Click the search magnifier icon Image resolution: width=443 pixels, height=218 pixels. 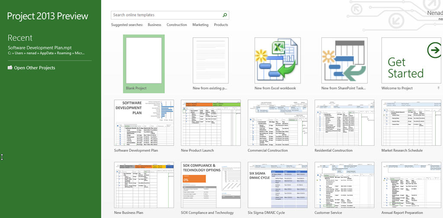pyautogui.click(x=225, y=15)
